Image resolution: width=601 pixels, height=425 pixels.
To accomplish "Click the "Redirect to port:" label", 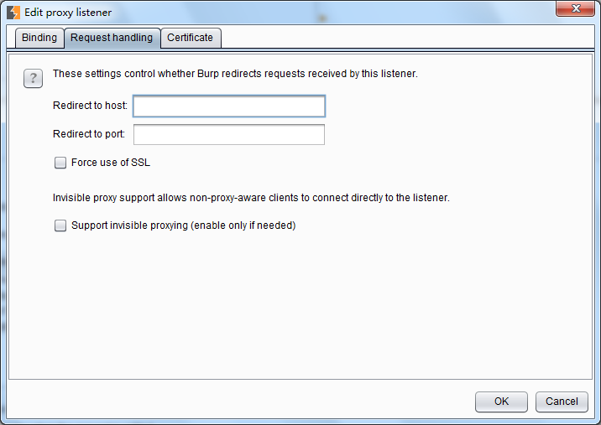I will point(89,134).
